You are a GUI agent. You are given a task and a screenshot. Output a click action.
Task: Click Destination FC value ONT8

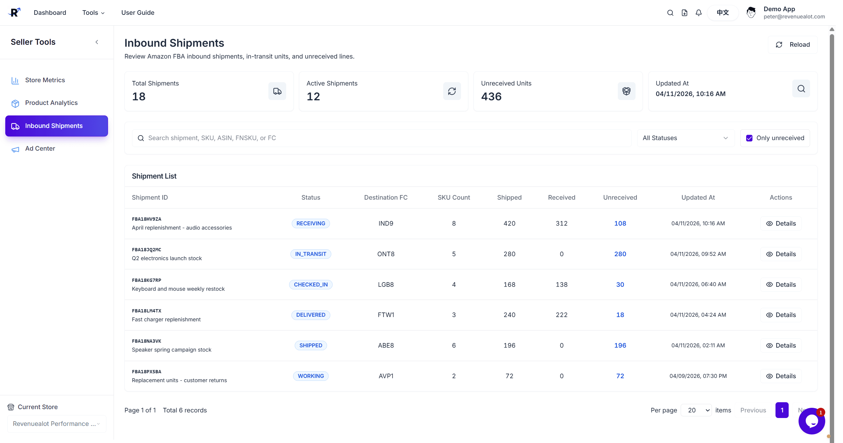pyautogui.click(x=386, y=254)
